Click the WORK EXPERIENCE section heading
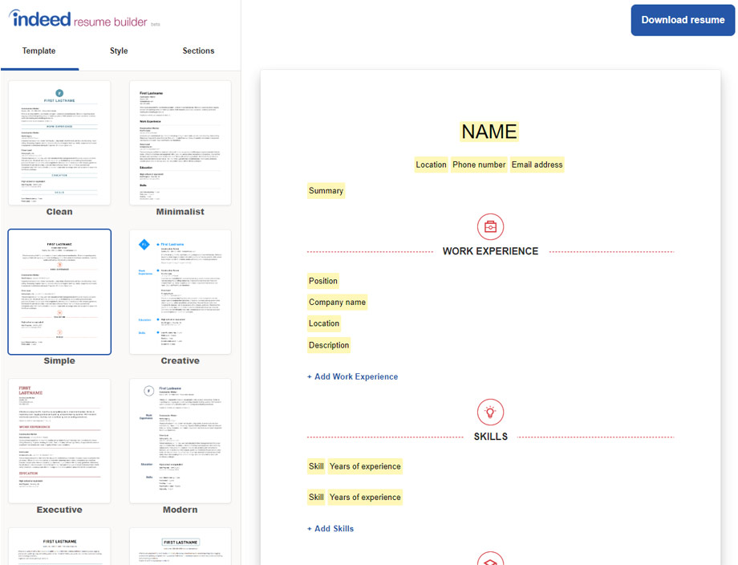Image resolution: width=738 pixels, height=565 pixels. coord(490,251)
